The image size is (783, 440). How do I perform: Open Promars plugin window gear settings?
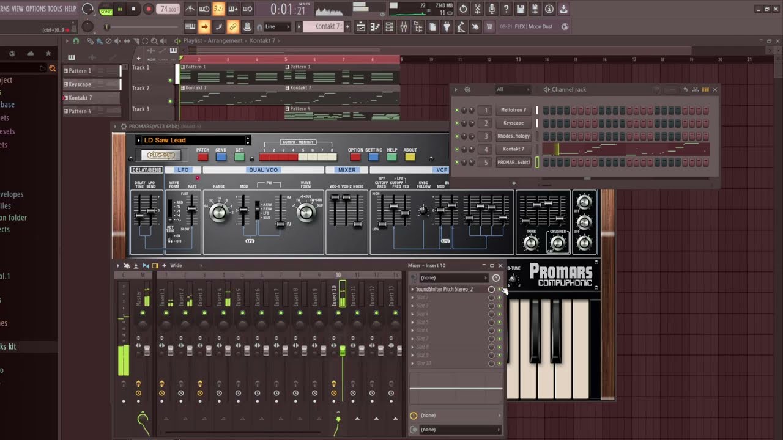click(124, 126)
